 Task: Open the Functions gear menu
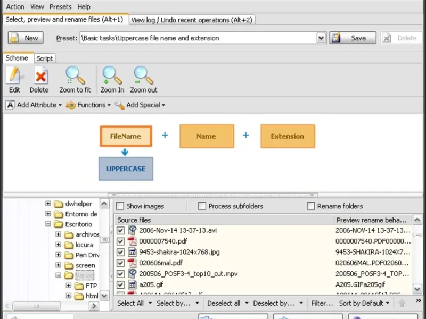(88, 105)
